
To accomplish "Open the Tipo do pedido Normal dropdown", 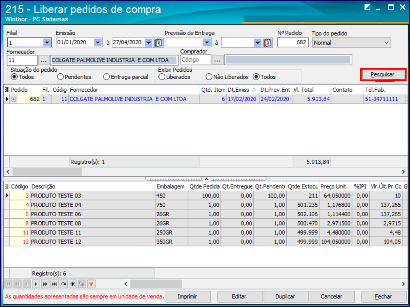I will tap(387, 43).
